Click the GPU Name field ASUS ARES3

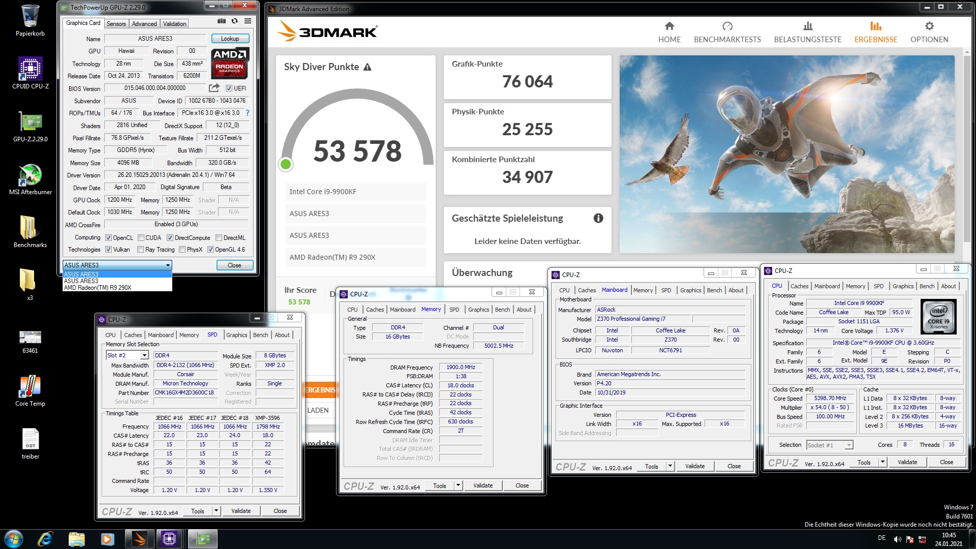pos(155,39)
